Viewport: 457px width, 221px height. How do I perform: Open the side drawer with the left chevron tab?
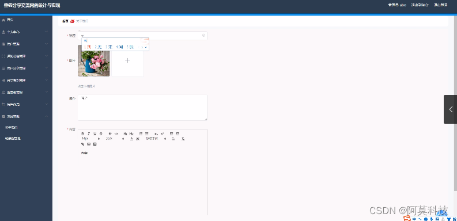(x=450, y=109)
